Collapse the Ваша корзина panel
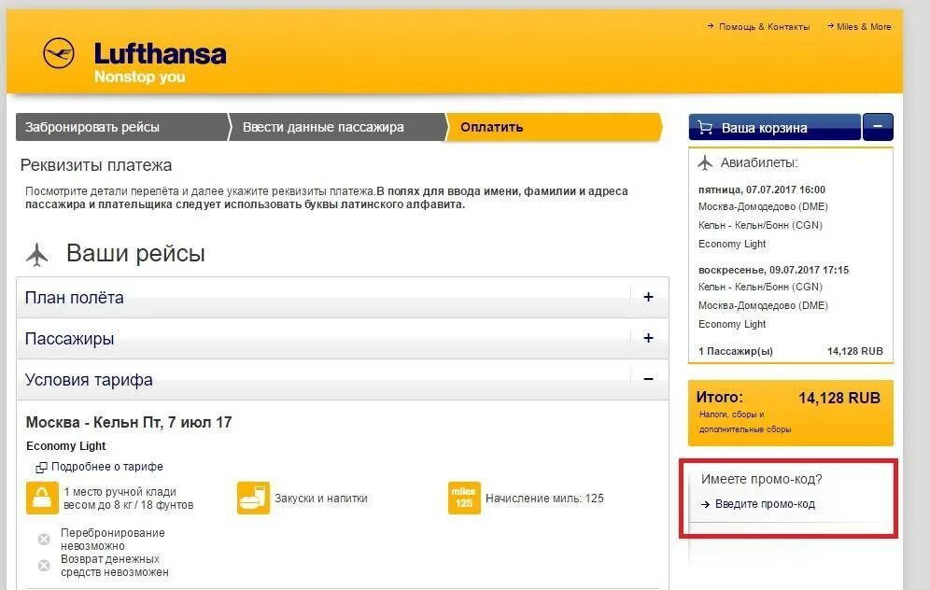The width and height of the screenshot is (930, 590). [x=878, y=126]
